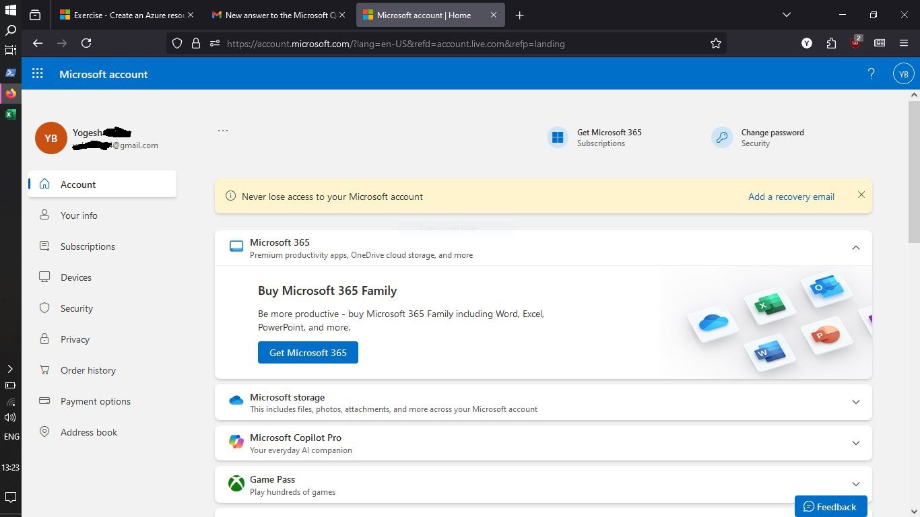The width and height of the screenshot is (920, 517).
Task: Click the 13:23 taskbar clock
Action: (10, 467)
